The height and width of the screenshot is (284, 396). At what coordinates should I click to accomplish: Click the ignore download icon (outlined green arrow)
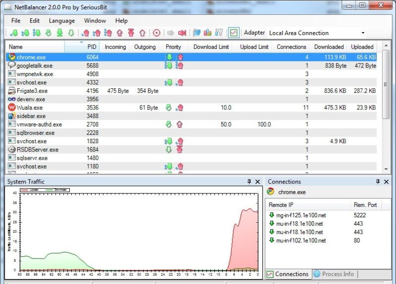71,33
